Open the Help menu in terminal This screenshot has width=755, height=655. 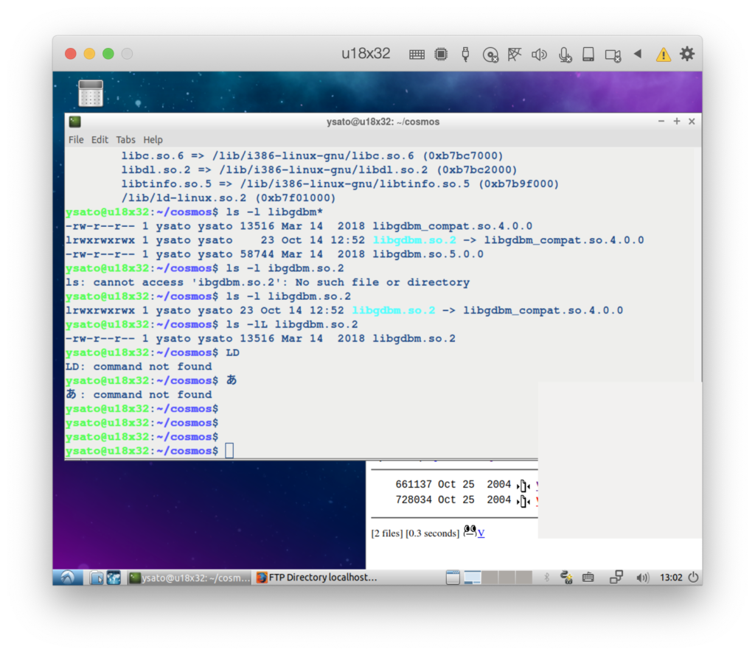click(x=153, y=140)
